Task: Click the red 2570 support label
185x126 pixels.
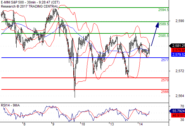Action: [x=165, y=80]
